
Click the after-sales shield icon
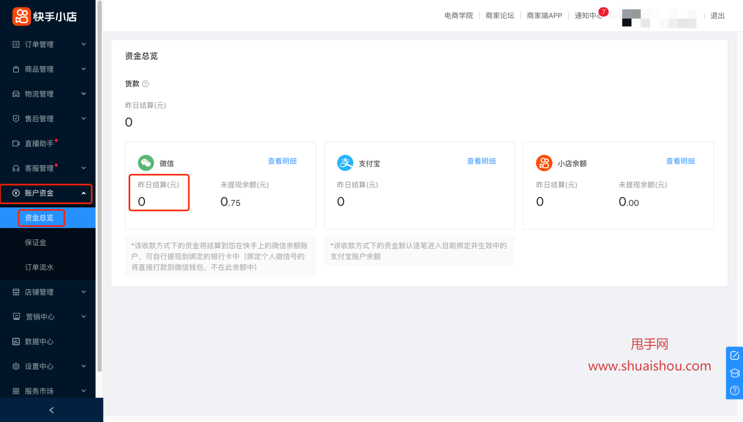point(16,119)
